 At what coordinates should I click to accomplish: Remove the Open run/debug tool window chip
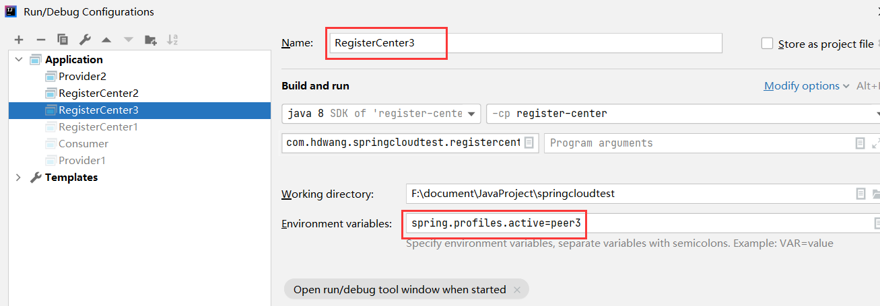[517, 290]
